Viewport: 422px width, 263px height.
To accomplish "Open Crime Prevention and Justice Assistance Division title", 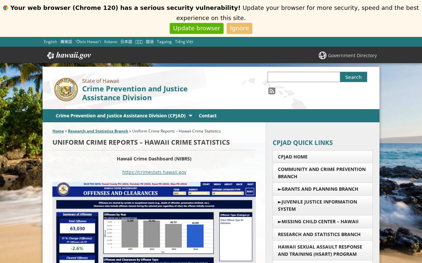I will pyautogui.click(x=135, y=93).
